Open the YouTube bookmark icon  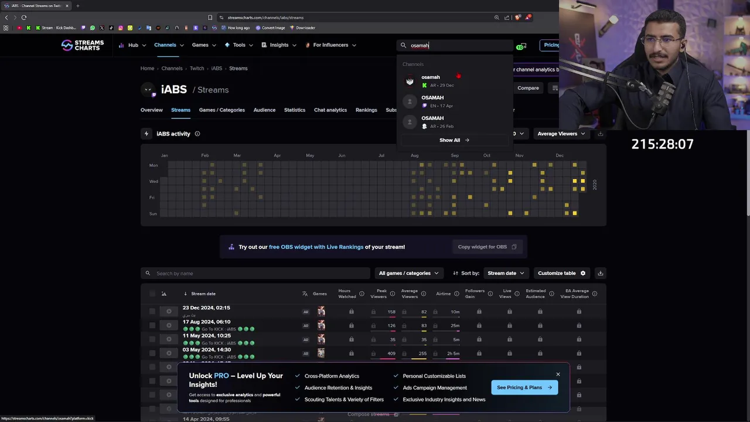click(x=19, y=28)
